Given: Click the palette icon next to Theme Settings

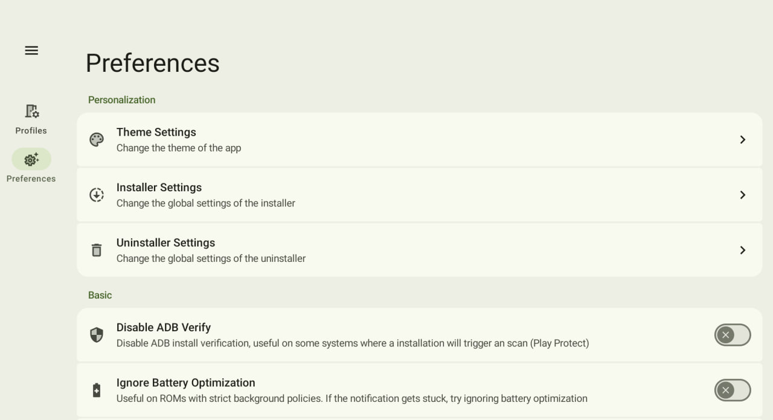Looking at the screenshot, I should 97,139.
